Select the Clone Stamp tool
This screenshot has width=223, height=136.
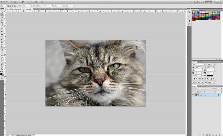pos(2,34)
